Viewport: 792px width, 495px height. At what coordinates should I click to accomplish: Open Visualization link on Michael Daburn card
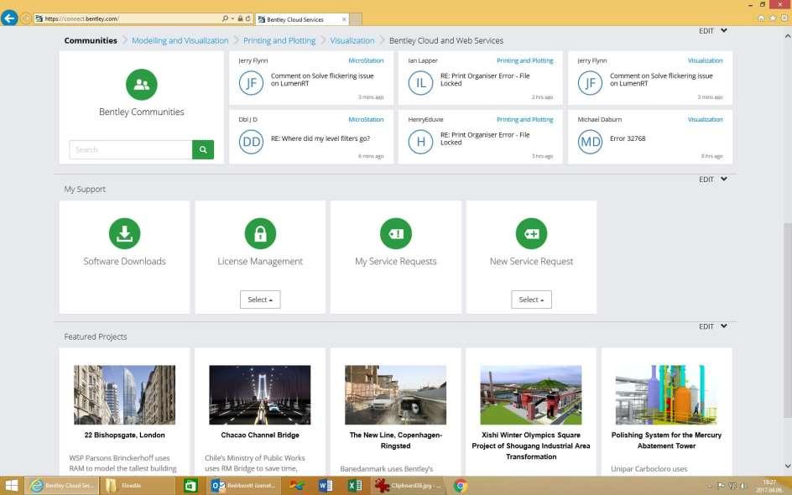tap(705, 120)
